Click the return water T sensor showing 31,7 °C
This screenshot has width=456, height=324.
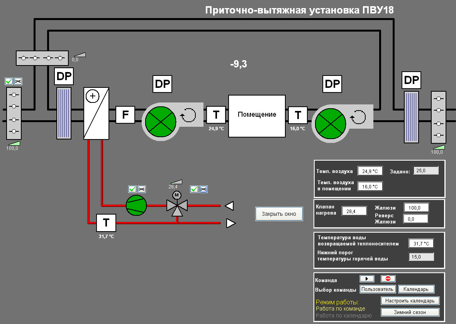(x=106, y=223)
